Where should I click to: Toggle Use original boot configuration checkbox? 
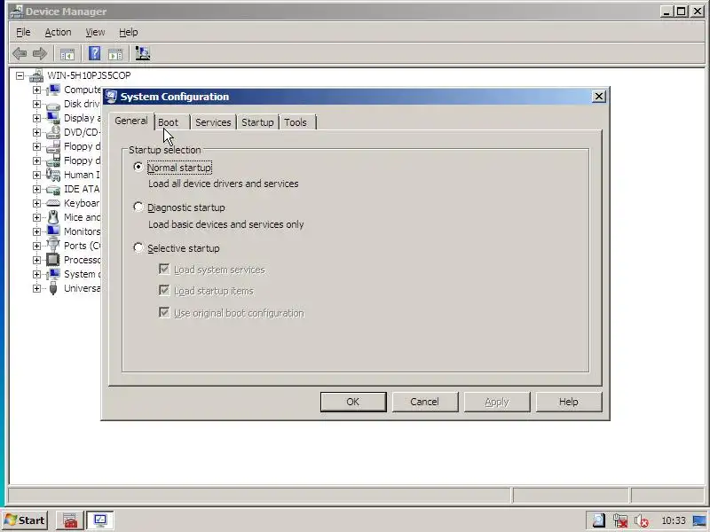[x=164, y=313]
